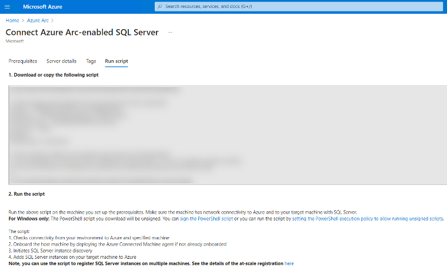The width and height of the screenshot is (447, 272).
Task: Select the Run script tab
Action: [x=116, y=61]
